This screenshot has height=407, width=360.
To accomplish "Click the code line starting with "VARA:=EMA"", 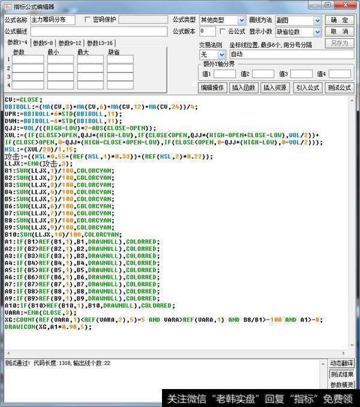I will coord(41,313).
